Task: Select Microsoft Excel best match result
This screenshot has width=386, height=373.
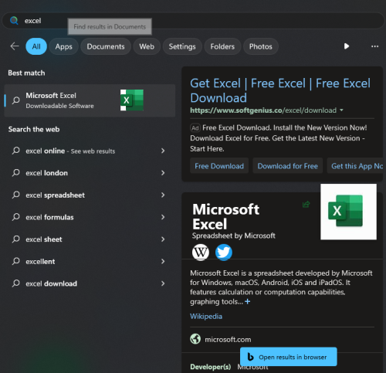Action: click(90, 100)
